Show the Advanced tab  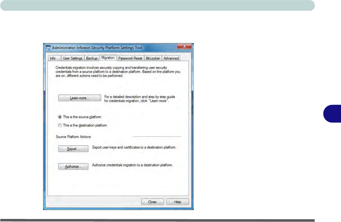[x=171, y=58]
